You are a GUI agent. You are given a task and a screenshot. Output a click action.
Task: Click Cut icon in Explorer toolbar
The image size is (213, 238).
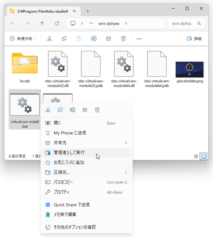point(49,39)
